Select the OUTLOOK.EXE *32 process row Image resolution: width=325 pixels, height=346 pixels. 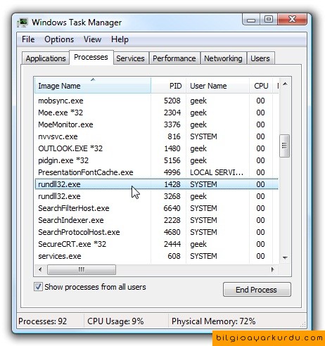[x=156, y=148]
